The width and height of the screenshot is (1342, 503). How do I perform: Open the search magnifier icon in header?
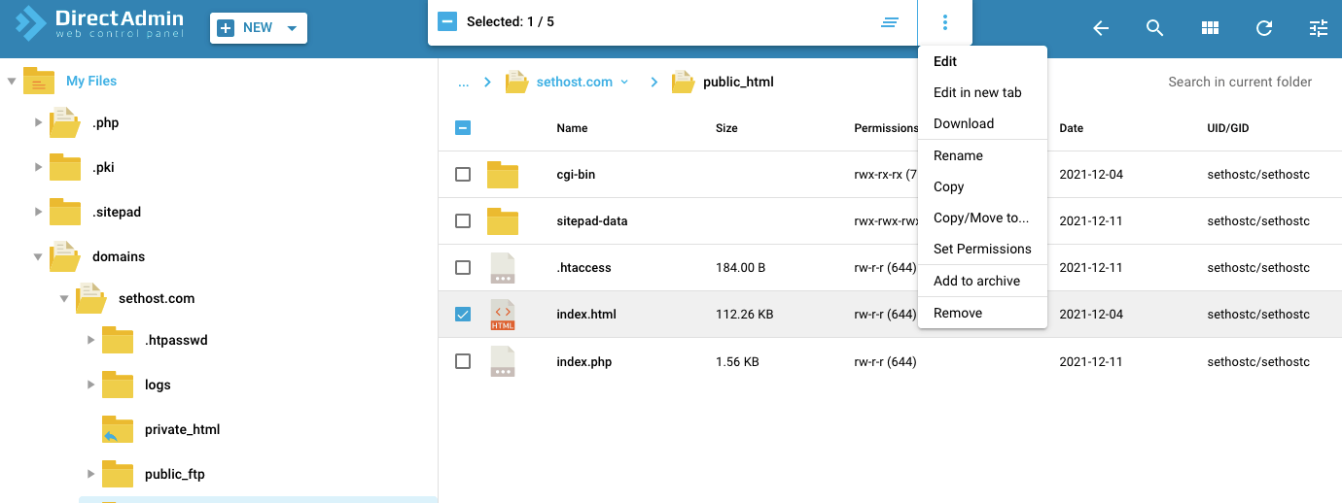click(x=1155, y=28)
